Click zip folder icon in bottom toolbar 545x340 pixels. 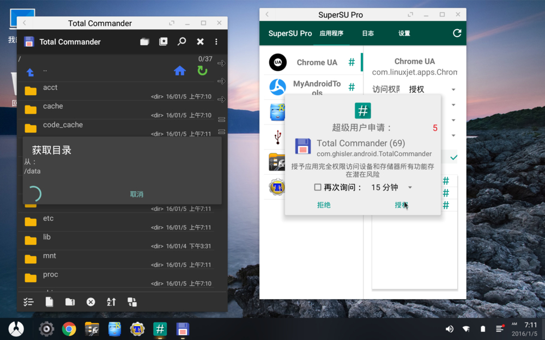click(x=70, y=302)
